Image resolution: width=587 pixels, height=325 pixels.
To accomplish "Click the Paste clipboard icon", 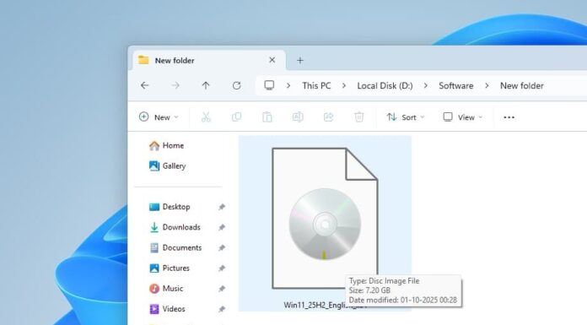I will (x=267, y=117).
